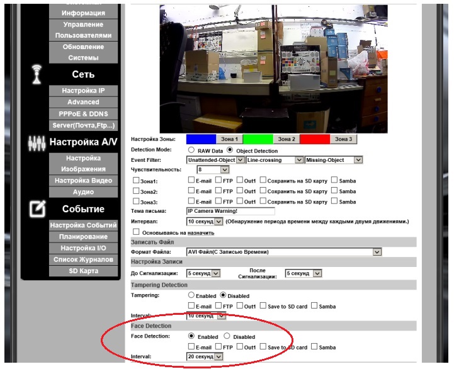Open Управление Пользователями page
The width and height of the screenshot is (454, 369).
pos(83,30)
